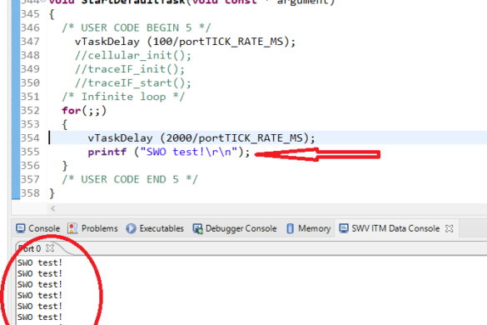Switch to the Memory tab
This screenshot has height=325, width=487.
point(308,228)
